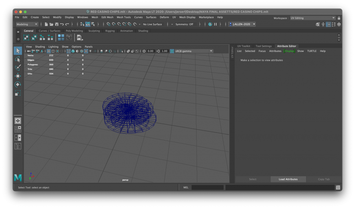Screen dimensions: 355x208
Task: Select the Scale tool
Action: pos(18,93)
